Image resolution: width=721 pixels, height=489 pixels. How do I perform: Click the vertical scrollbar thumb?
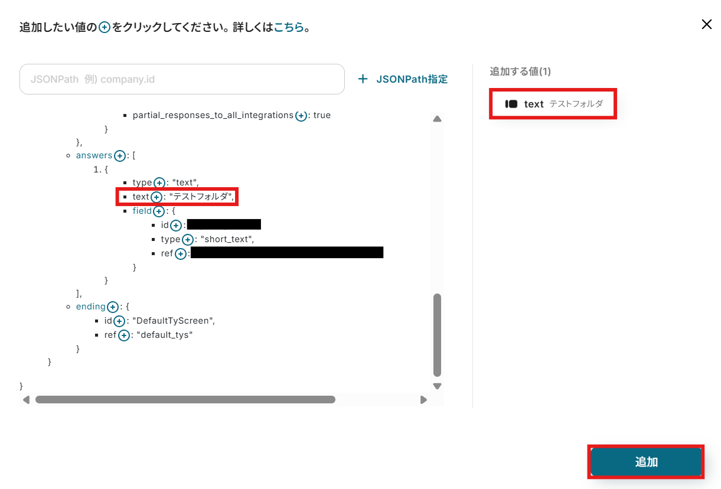coord(437,335)
